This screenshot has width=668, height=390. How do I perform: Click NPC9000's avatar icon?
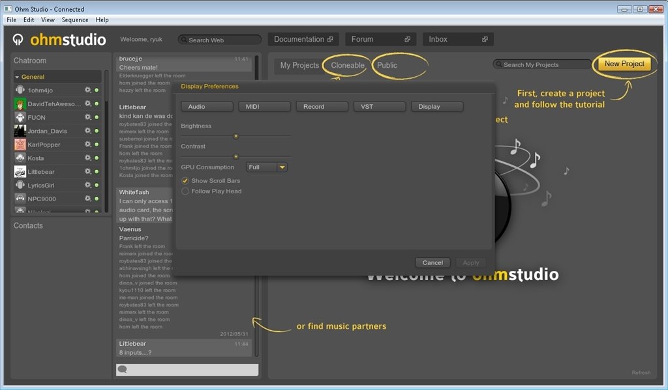coord(20,199)
